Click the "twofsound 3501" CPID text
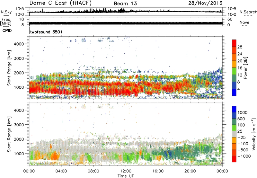The width and height of the screenshot is (257, 178). point(46,32)
